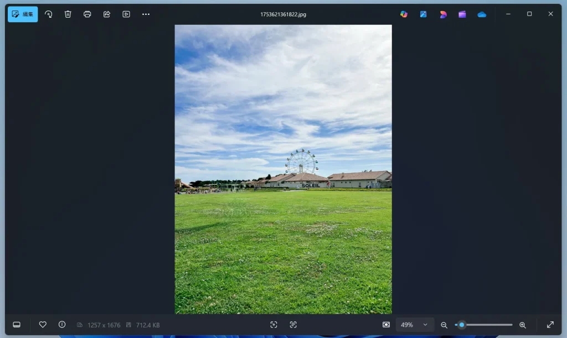Screen dimensions: 567x338
Task: Open the Edit image button
Action: click(22, 14)
